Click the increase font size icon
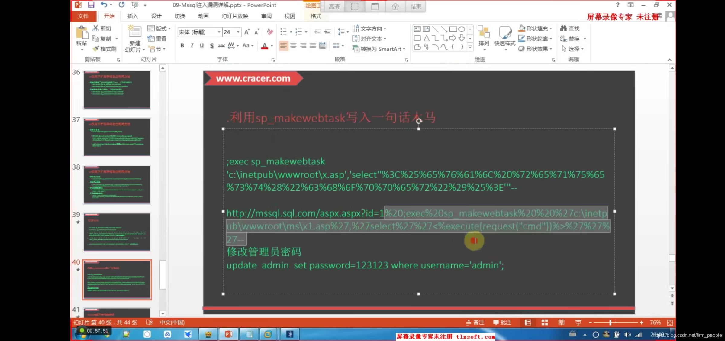Image resolution: width=725 pixels, height=341 pixels. point(247,32)
